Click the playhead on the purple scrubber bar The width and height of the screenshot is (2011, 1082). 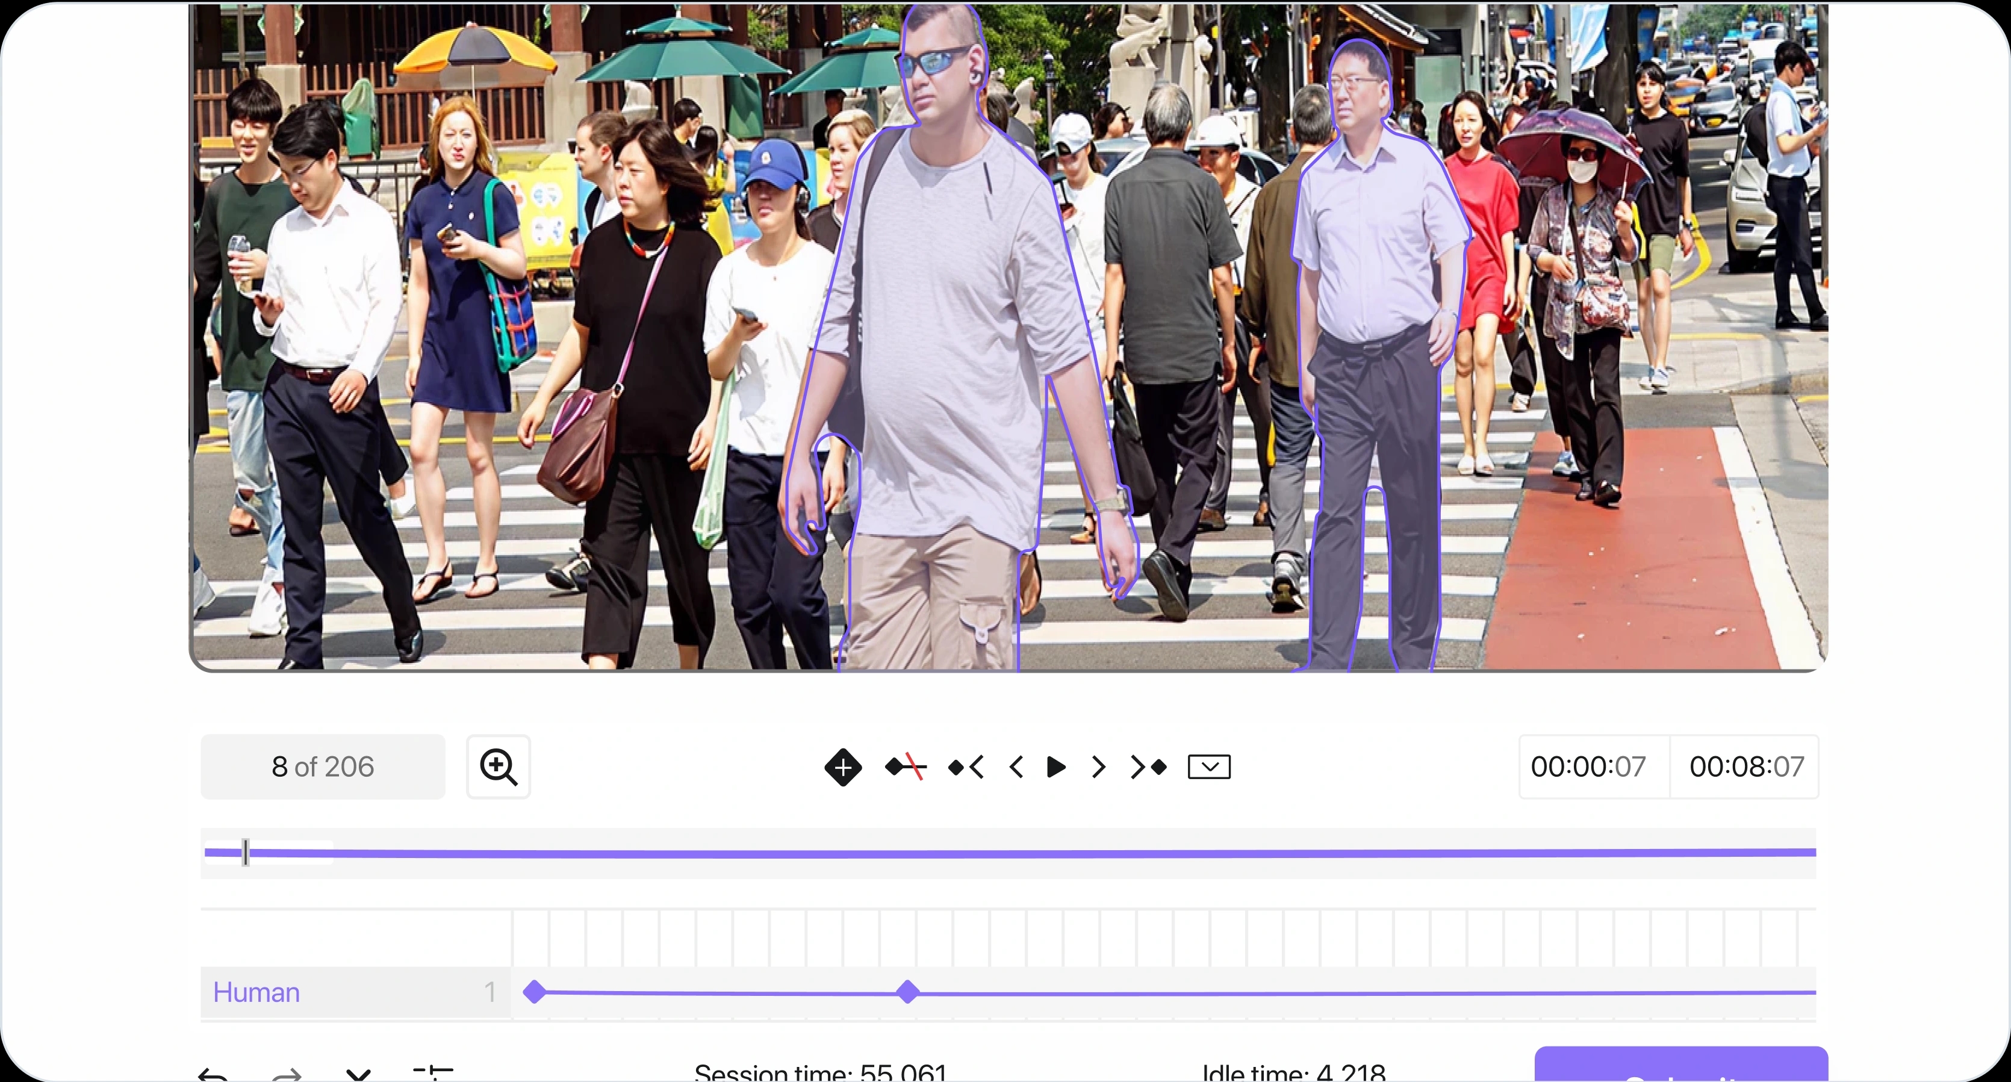tap(245, 853)
